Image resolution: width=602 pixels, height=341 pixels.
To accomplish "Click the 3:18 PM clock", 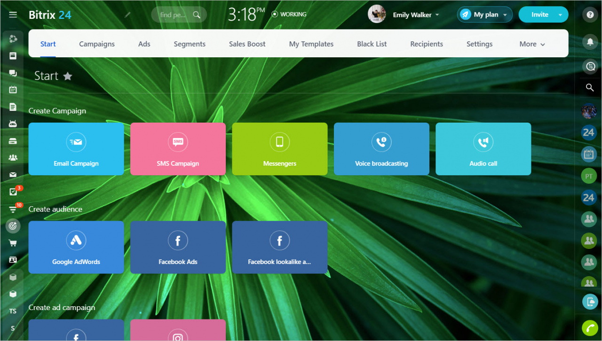I will tap(246, 15).
